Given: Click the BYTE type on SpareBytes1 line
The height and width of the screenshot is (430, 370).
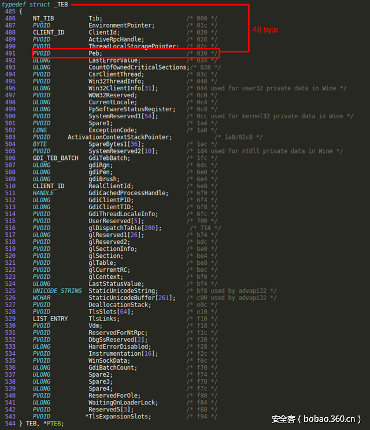Looking at the screenshot, I should 40,144.
